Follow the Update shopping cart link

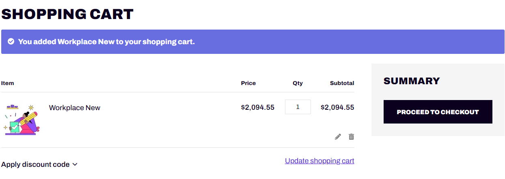coord(319,161)
